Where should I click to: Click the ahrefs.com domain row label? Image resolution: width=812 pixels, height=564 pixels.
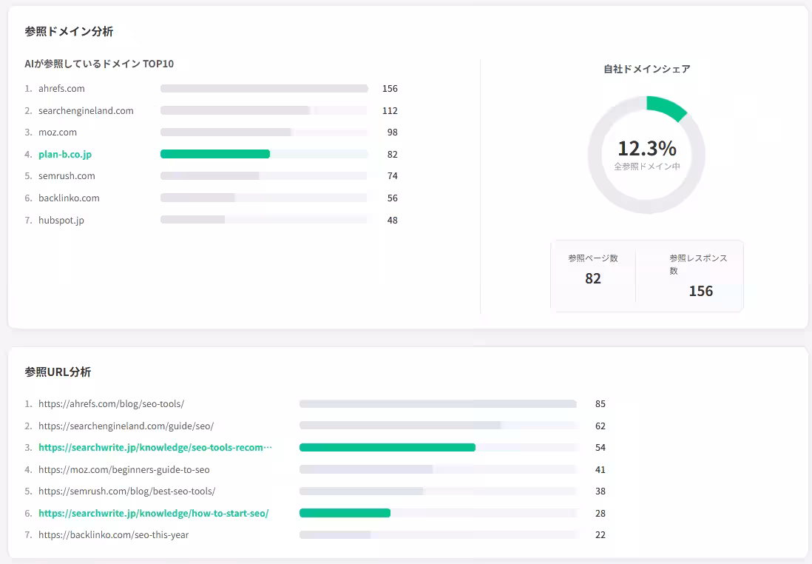click(61, 89)
